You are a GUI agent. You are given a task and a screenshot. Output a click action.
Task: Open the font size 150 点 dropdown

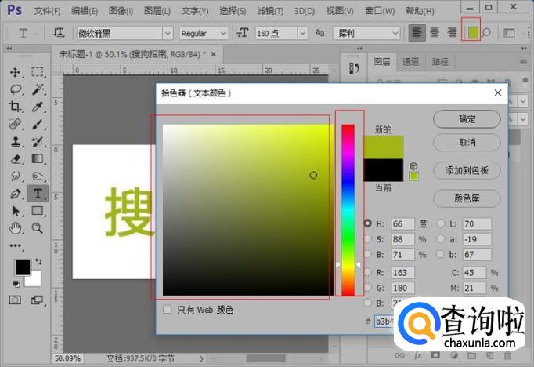(302, 33)
